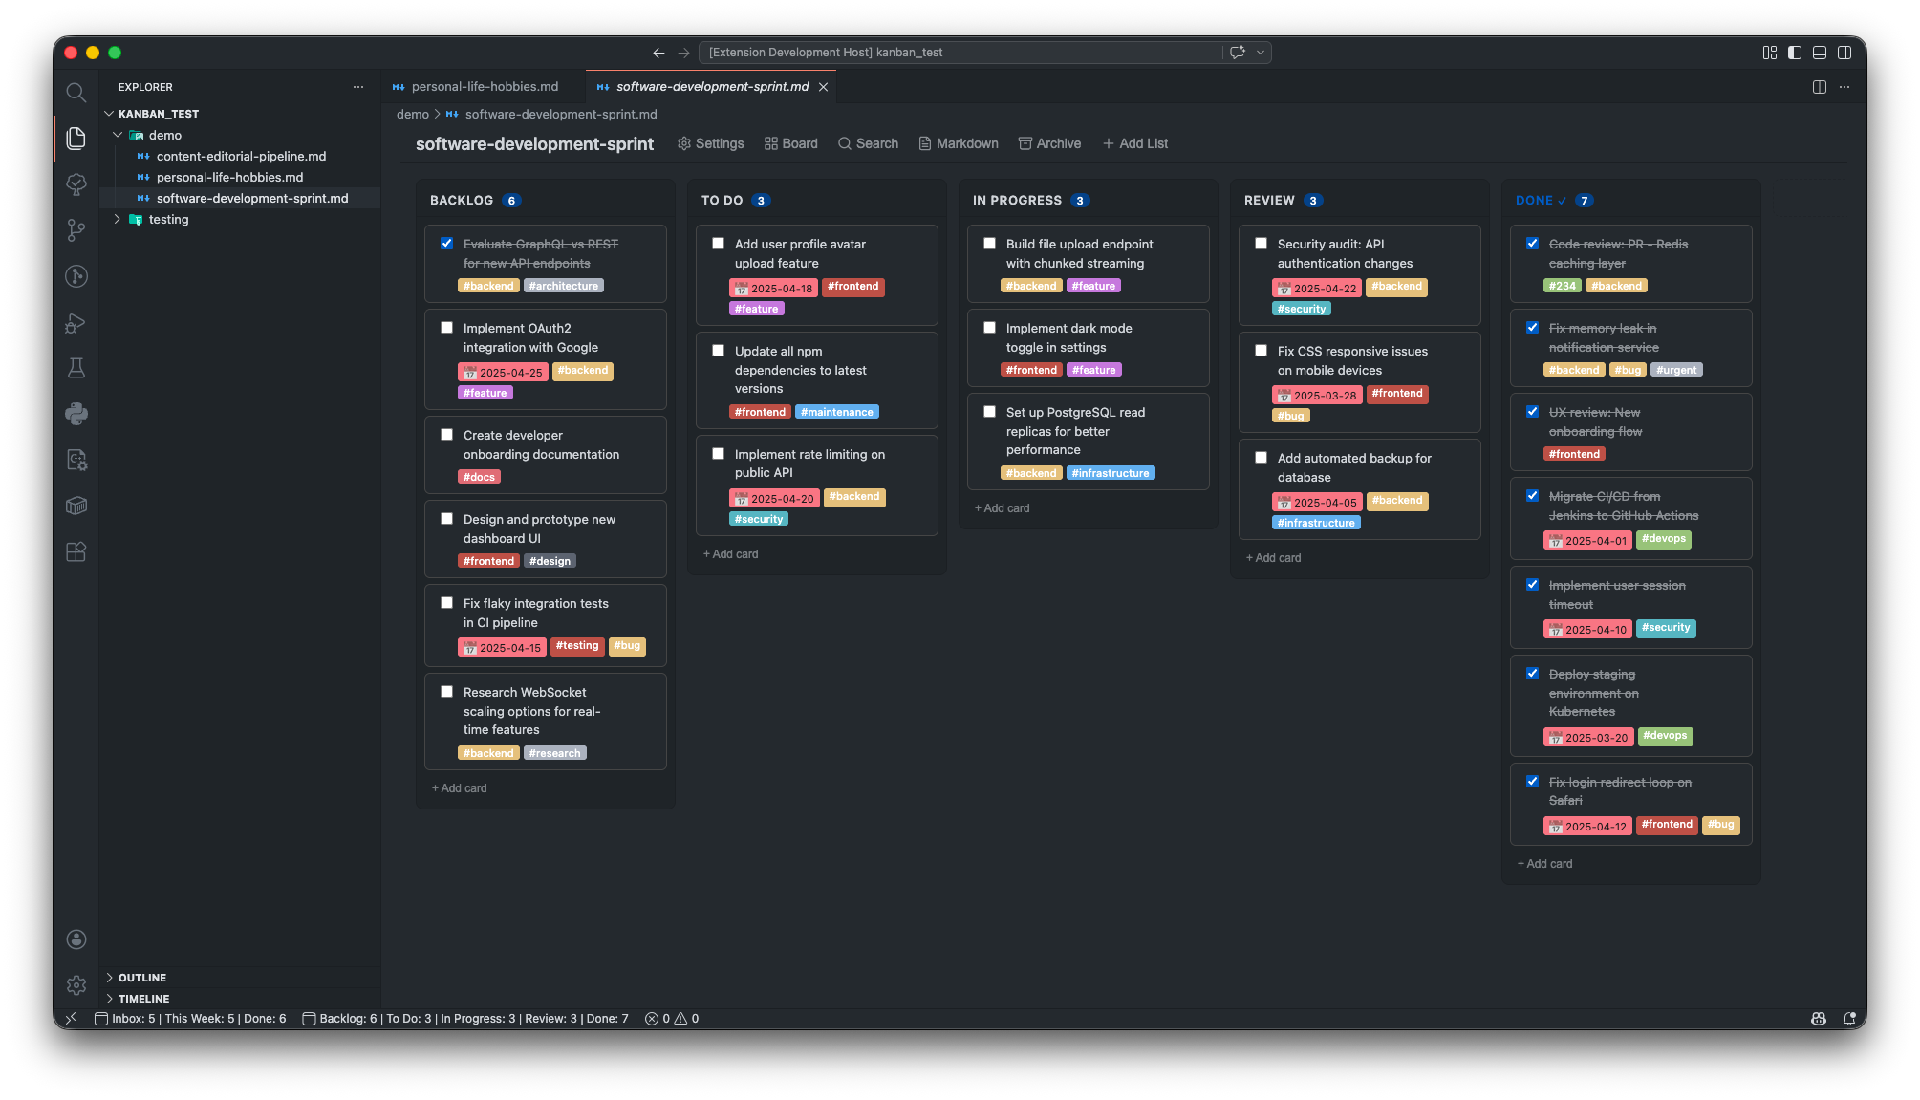The width and height of the screenshot is (1920, 1100).
Task: Open the Python extension panel
Action: point(76,413)
